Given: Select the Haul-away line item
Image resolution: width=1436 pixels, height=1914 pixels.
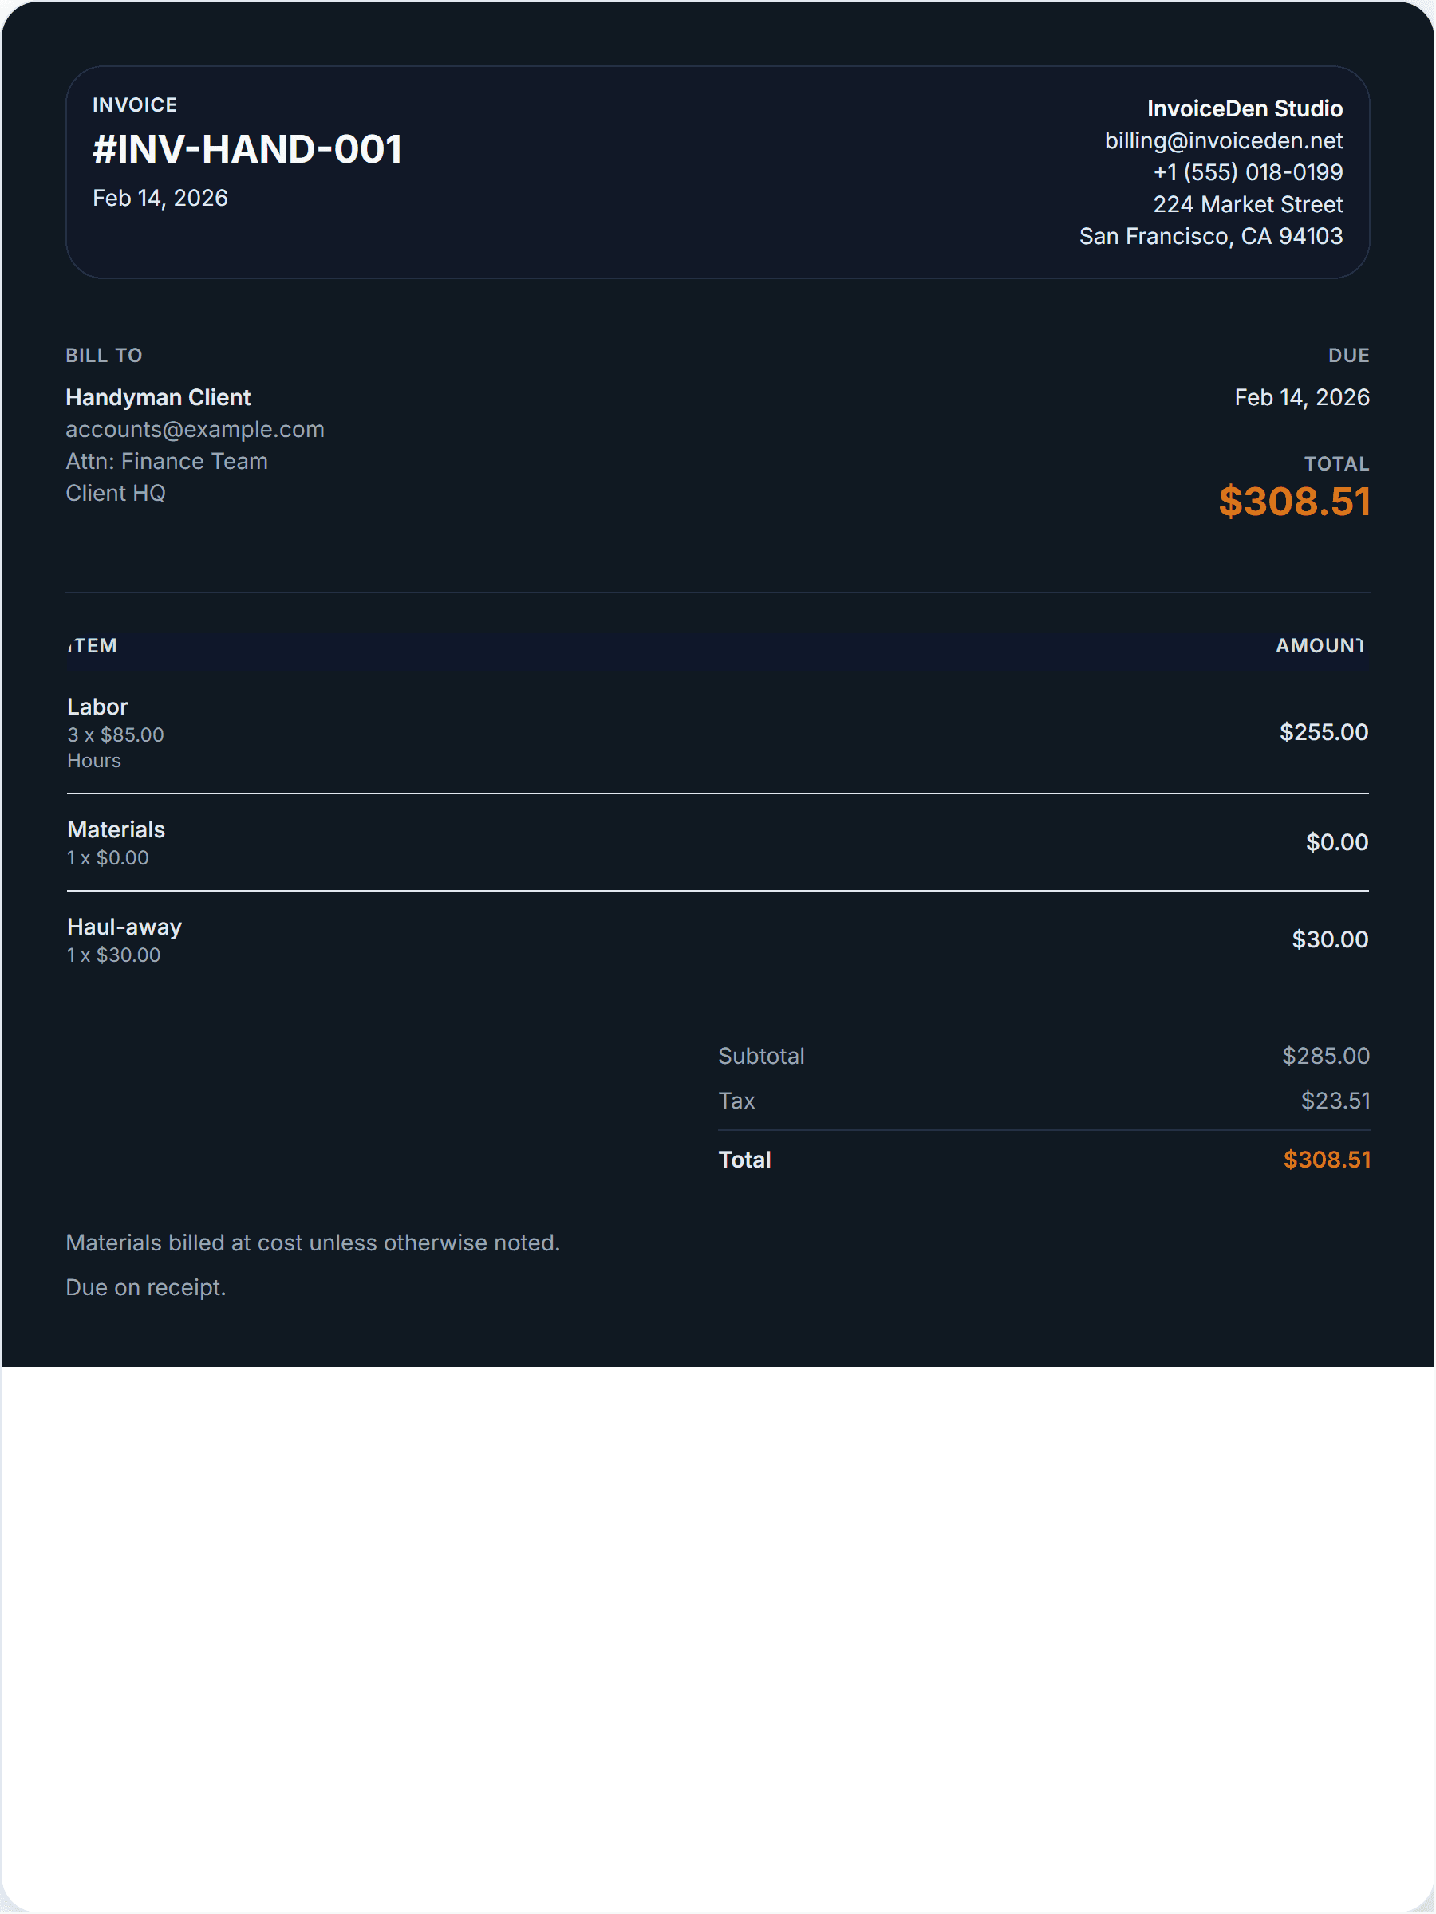Looking at the screenshot, I should [124, 927].
